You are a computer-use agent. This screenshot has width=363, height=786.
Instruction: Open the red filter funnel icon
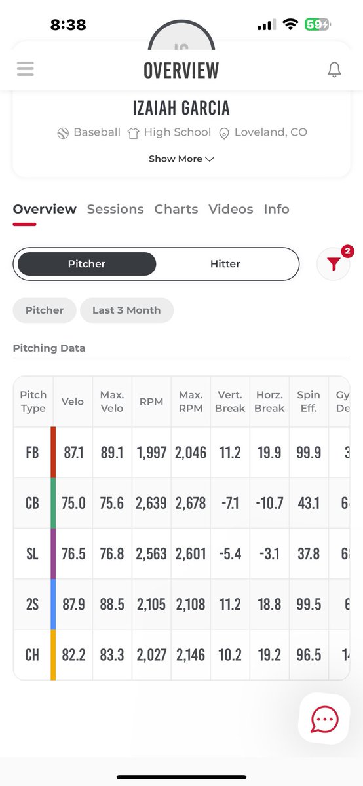[x=334, y=264]
